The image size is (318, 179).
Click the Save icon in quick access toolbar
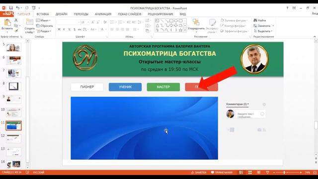tap(11, 8)
